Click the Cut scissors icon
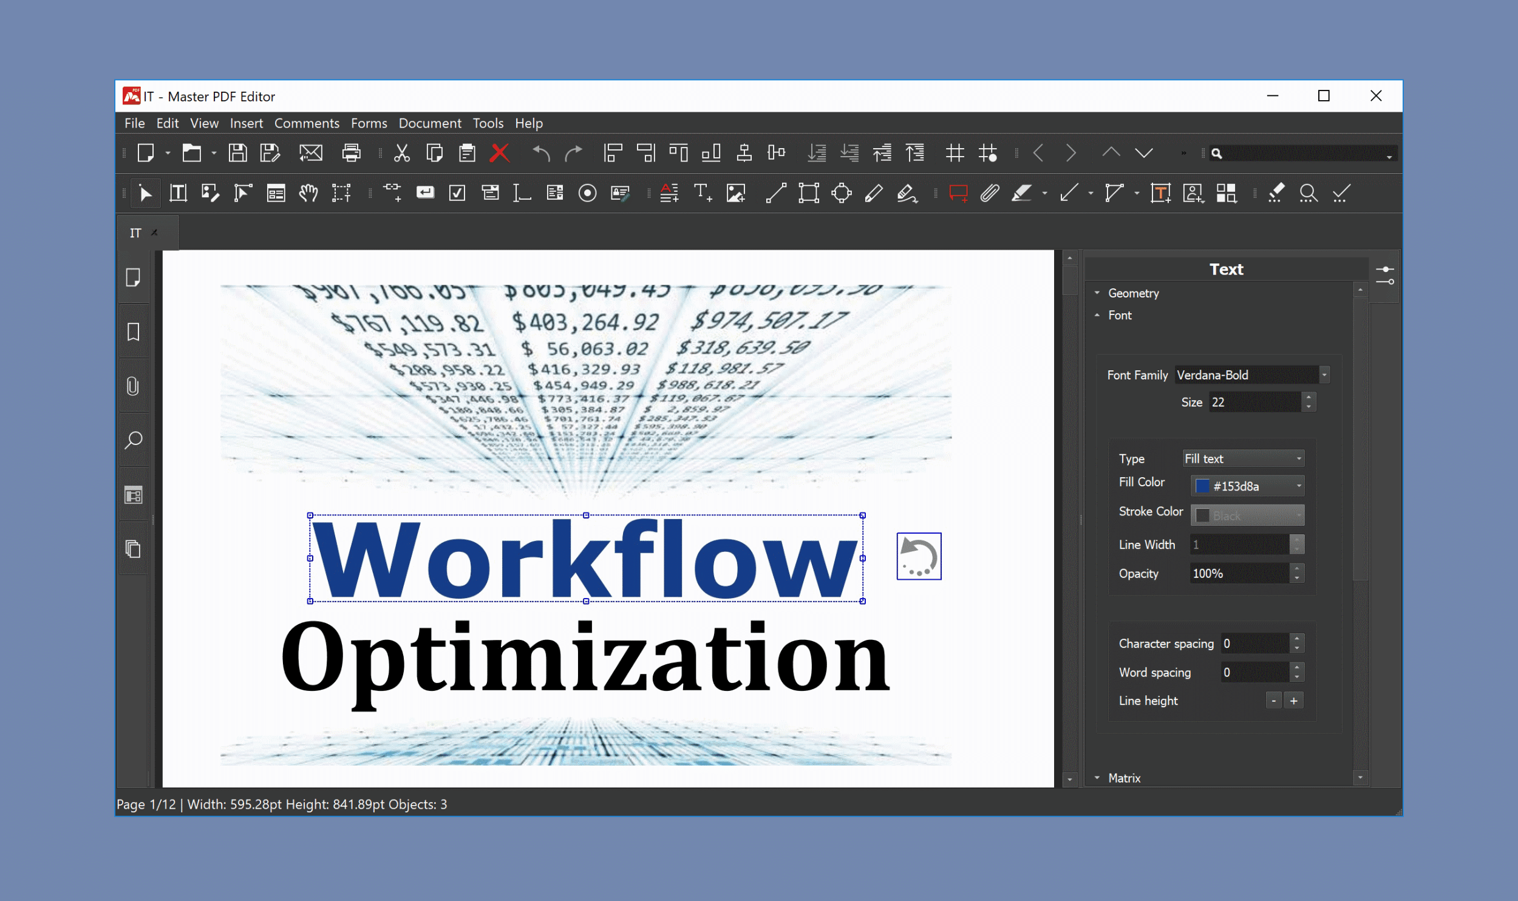This screenshot has width=1518, height=901. tap(401, 153)
